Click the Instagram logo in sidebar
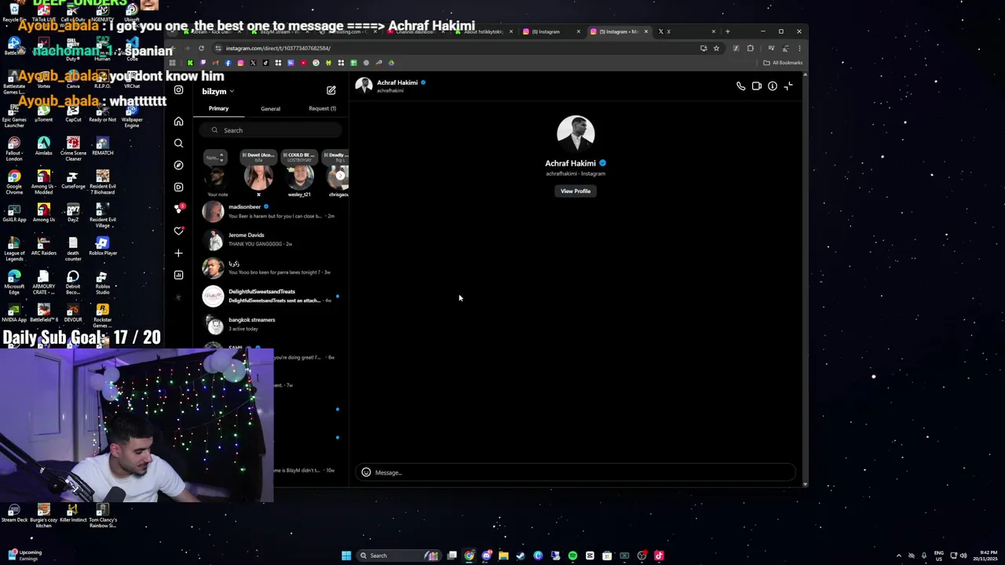 (x=178, y=90)
